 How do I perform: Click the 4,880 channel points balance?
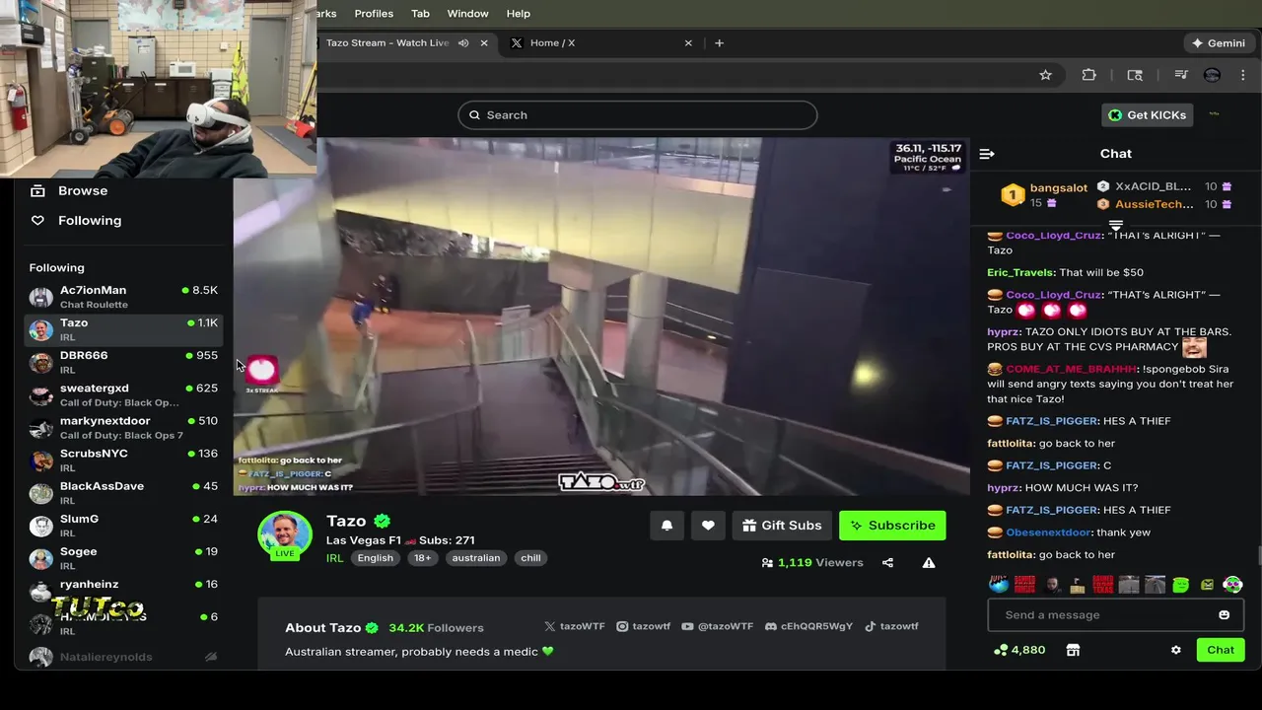1019,650
